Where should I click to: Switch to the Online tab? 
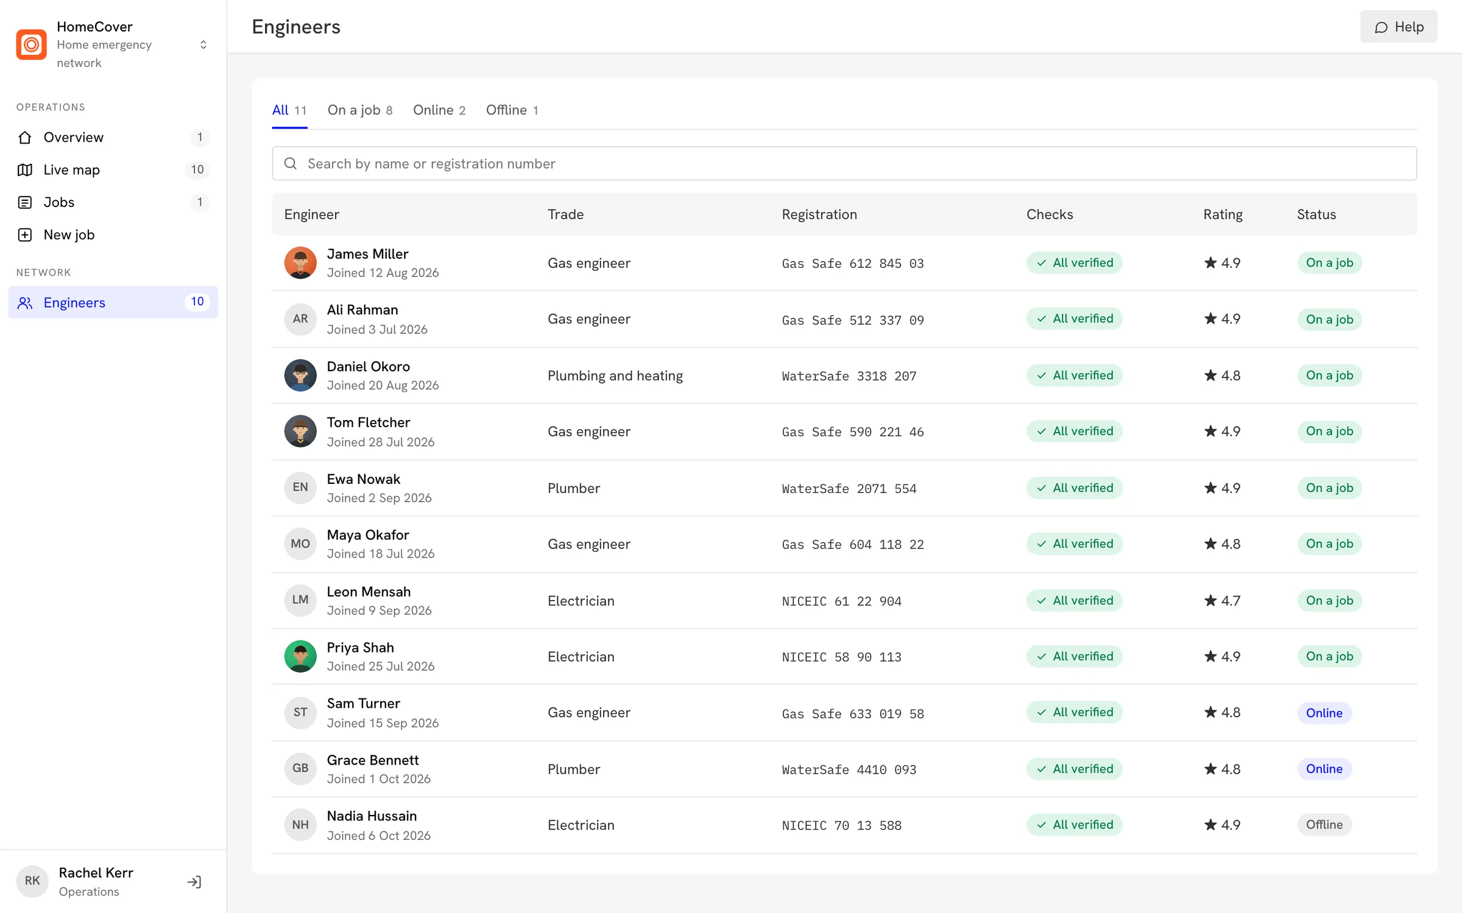click(x=439, y=110)
